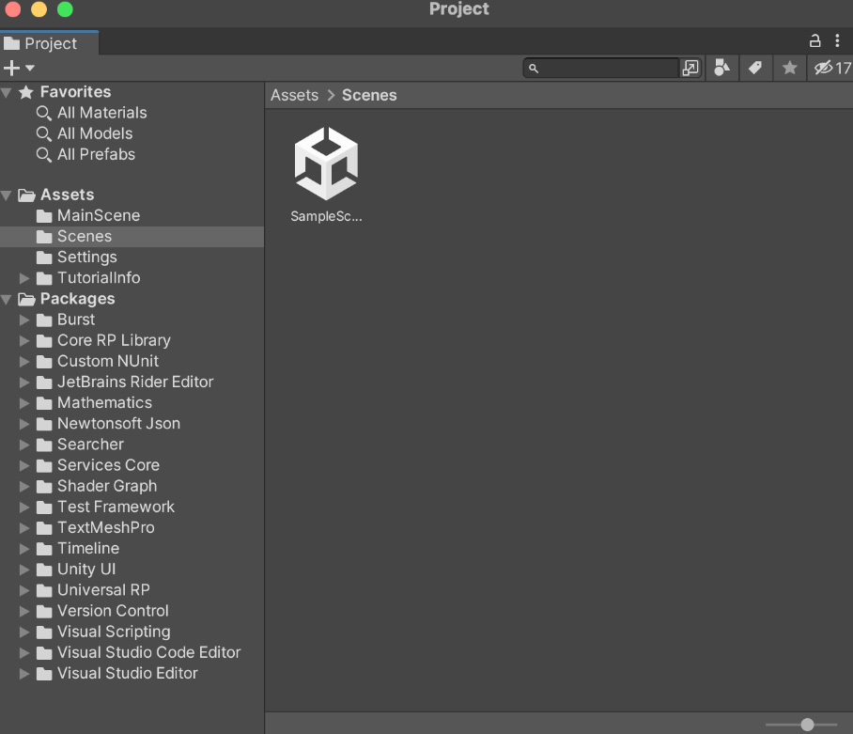The width and height of the screenshot is (853, 734).
Task: Expand the Timeline package arrow
Action: click(x=23, y=549)
